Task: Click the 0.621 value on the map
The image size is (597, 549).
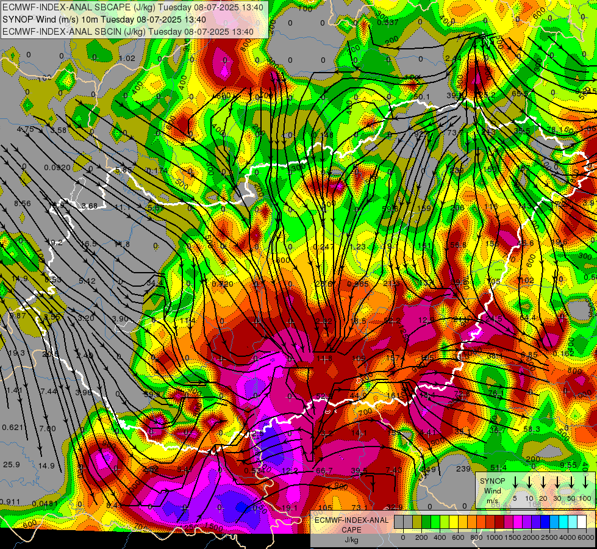Action: 13,428
